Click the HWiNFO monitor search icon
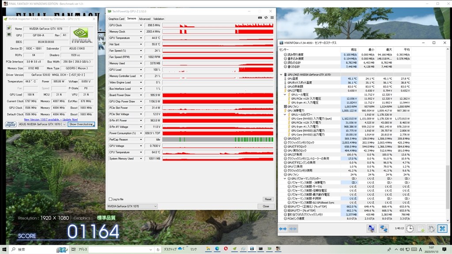The height and width of the screenshot is (254, 452). point(371,229)
